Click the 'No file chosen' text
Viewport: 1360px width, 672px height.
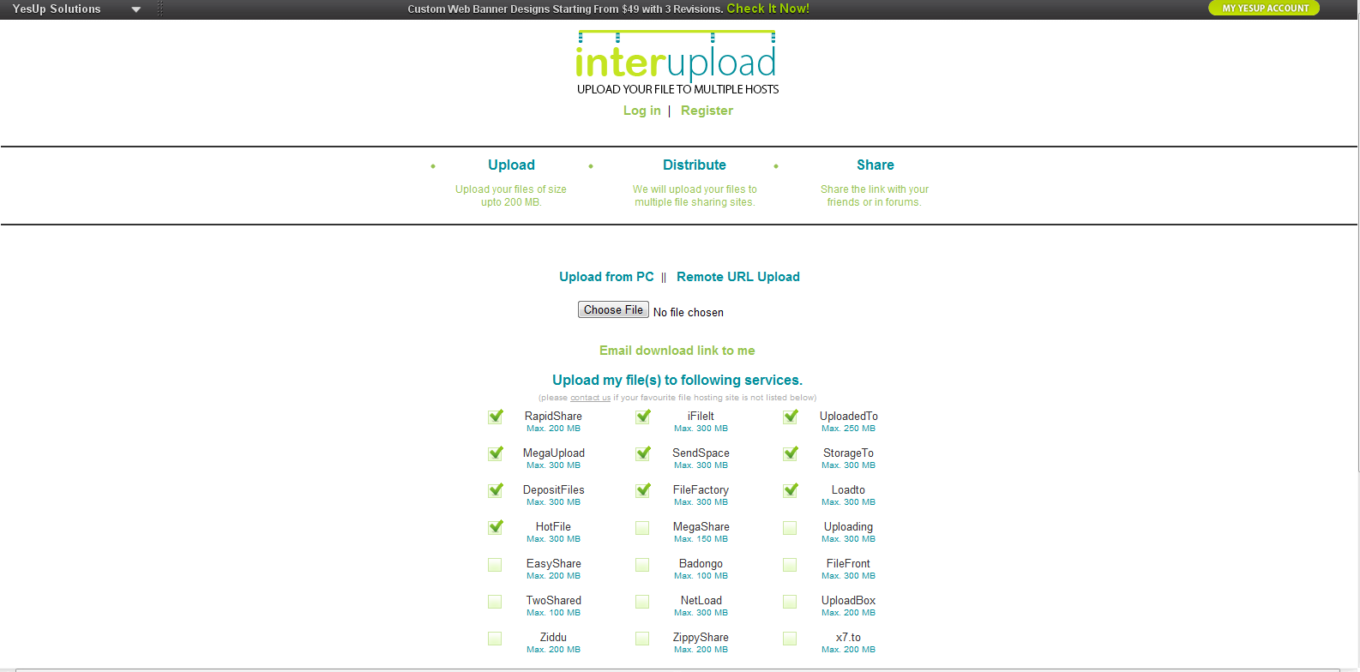(x=688, y=313)
